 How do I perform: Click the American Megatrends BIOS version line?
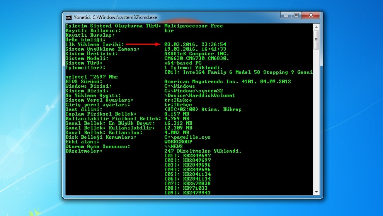click(227, 82)
